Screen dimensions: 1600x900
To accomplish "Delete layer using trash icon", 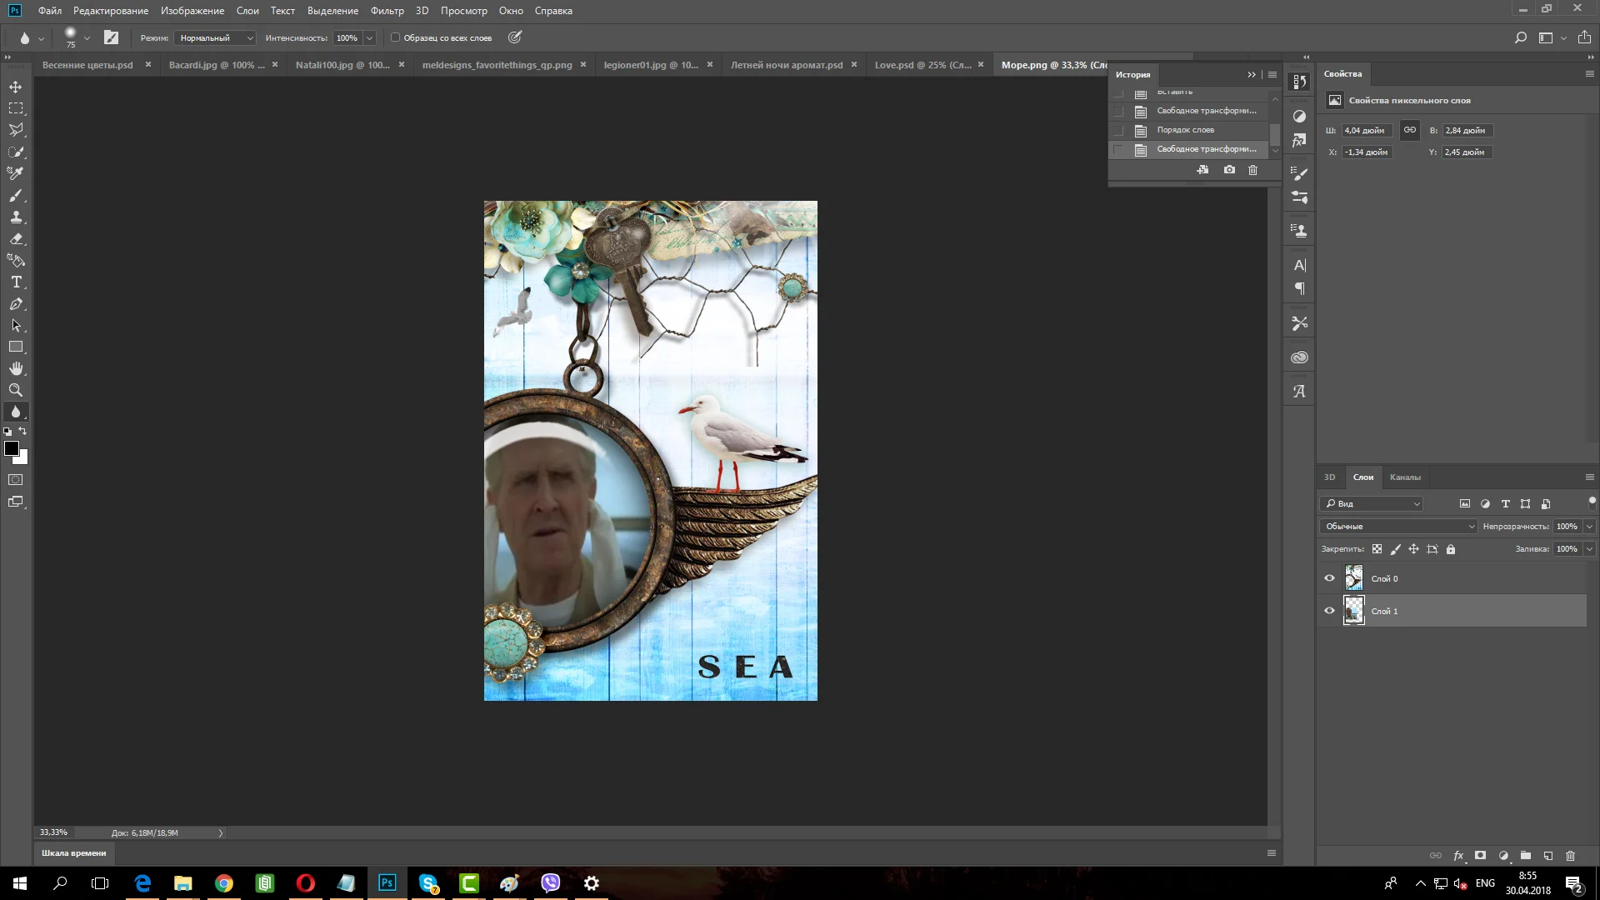I will pyautogui.click(x=1570, y=855).
